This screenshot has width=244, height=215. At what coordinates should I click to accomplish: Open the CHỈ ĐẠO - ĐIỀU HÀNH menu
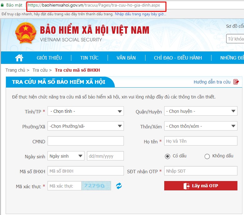tap(178, 58)
